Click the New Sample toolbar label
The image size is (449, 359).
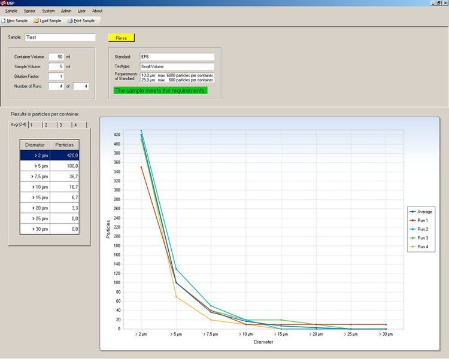pyautogui.click(x=17, y=21)
